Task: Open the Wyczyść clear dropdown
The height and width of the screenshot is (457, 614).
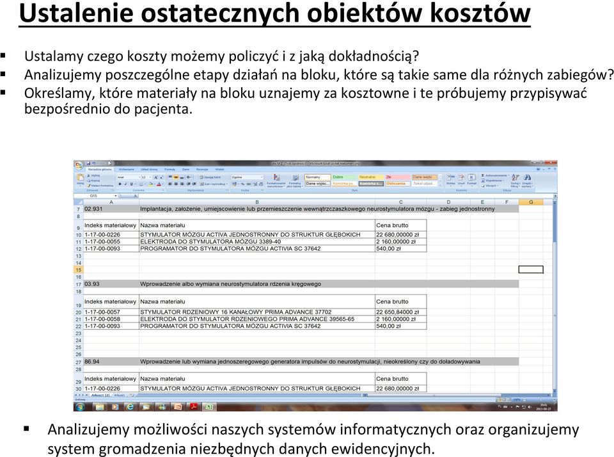Action: (x=490, y=186)
